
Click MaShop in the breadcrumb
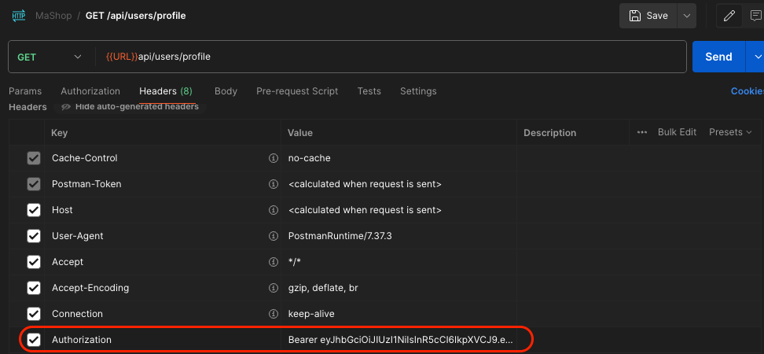coord(53,16)
